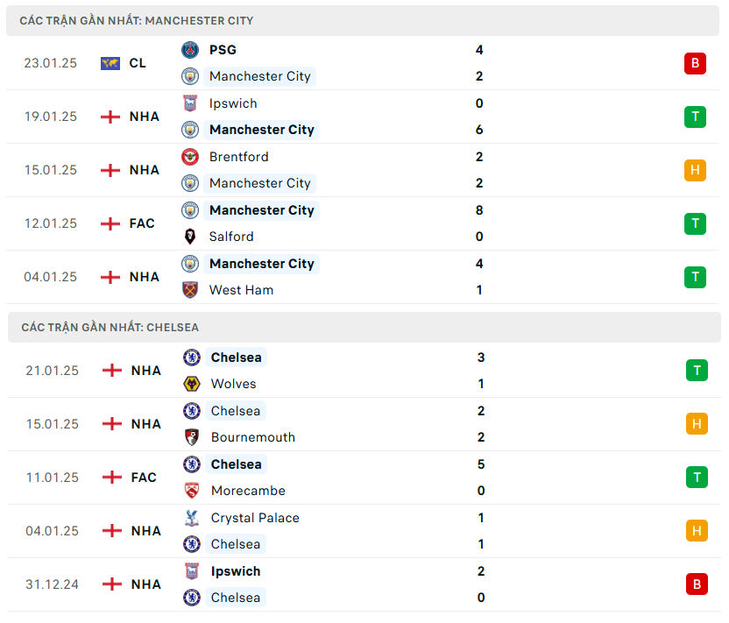Select the Chelsea recent matches header
Screen dimensions: 729x623
pyautogui.click(x=110, y=327)
